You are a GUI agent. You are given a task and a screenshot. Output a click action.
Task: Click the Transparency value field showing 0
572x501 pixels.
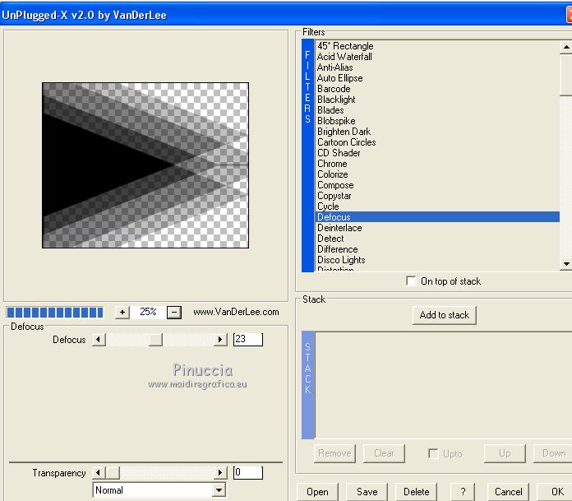tap(248, 472)
